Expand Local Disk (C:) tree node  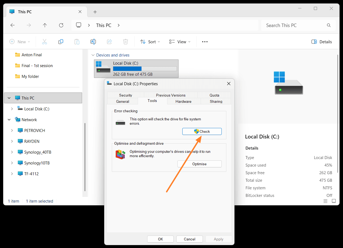tap(12, 109)
